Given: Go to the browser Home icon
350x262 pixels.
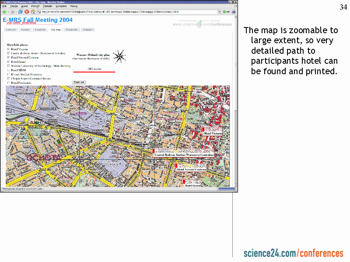Looking at the screenshot, I should pos(32,12).
